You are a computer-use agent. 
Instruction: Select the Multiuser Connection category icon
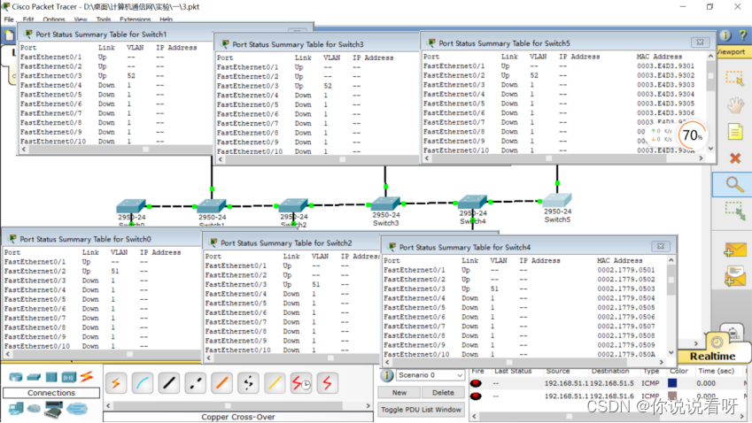[77, 408]
